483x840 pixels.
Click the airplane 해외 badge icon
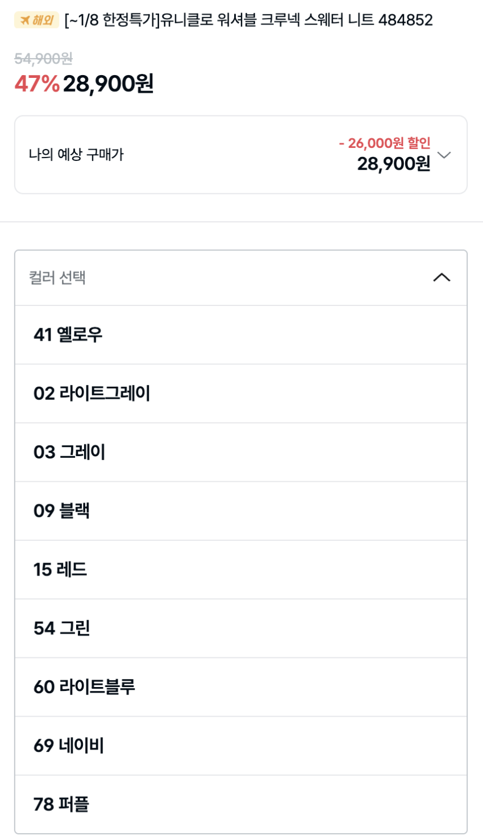[x=36, y=20]
